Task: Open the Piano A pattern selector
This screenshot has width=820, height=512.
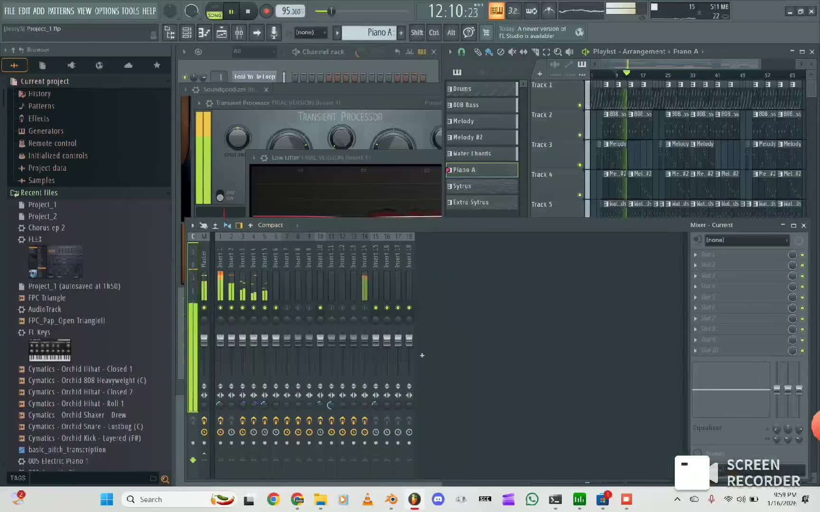Action: [370, 32]
